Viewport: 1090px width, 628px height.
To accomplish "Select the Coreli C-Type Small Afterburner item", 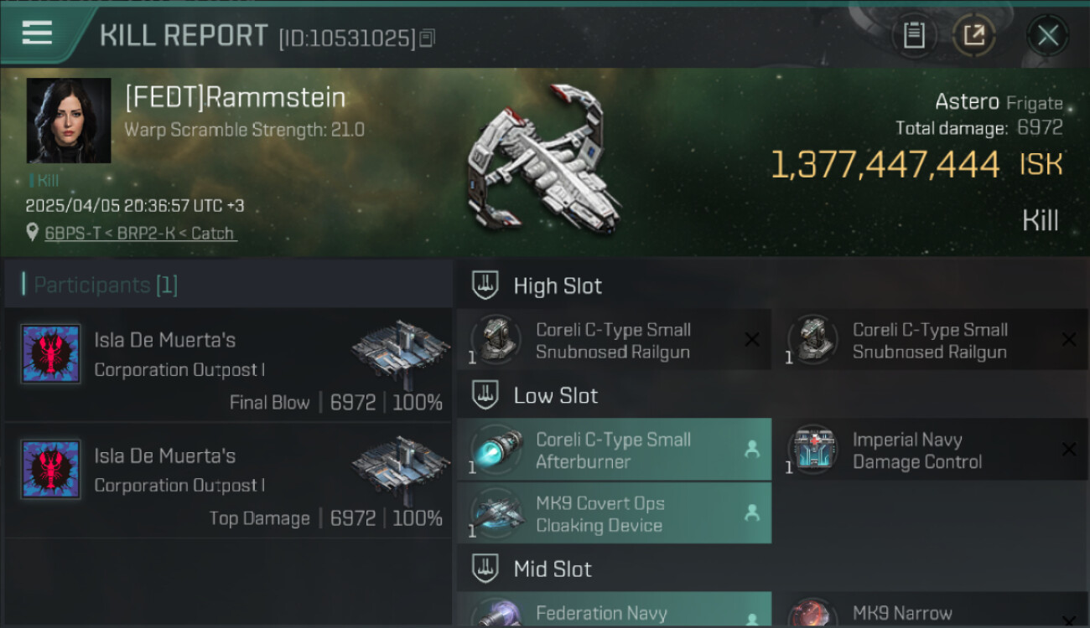I will click(x=614, y=450).
